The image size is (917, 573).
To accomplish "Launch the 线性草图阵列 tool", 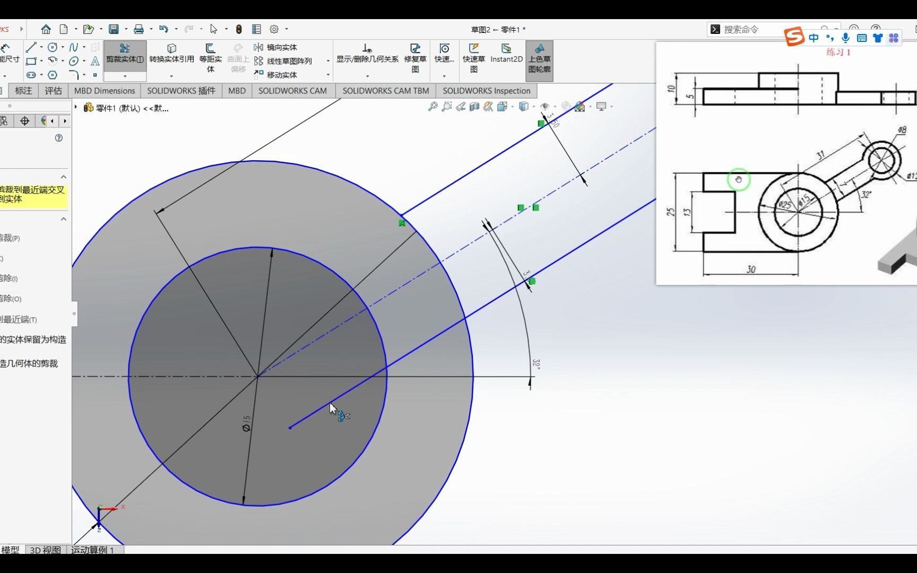I will (x=287, y=61).
